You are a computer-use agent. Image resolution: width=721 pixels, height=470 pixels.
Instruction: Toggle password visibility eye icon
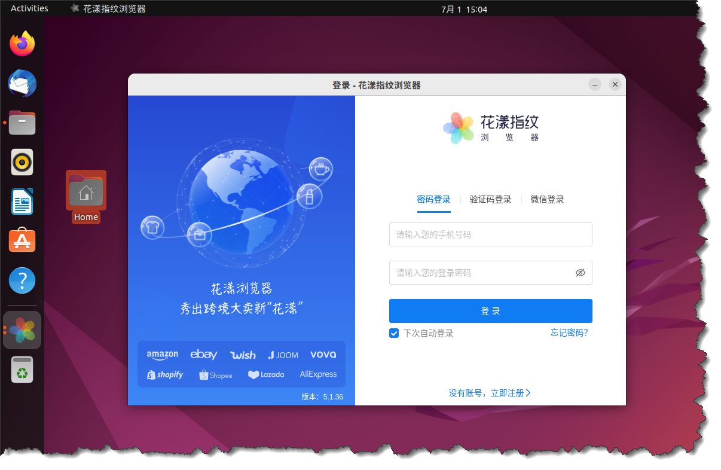[580, 273]
